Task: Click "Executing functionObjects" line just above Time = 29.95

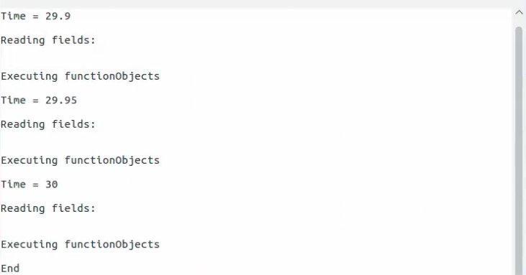Action: coord(80,76)
